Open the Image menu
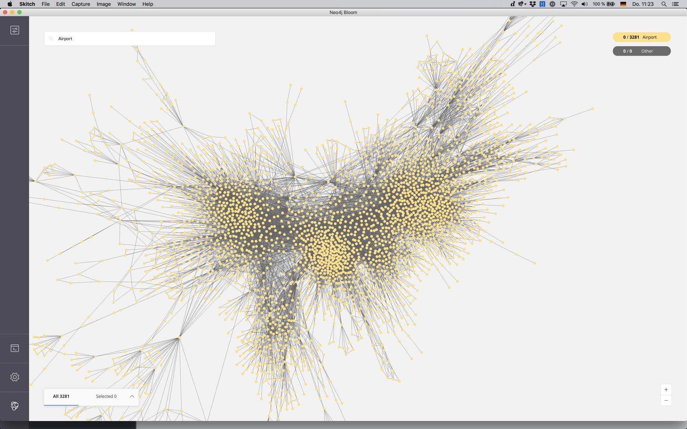This screenshot has height=429, width=687. tap(104, 4)
